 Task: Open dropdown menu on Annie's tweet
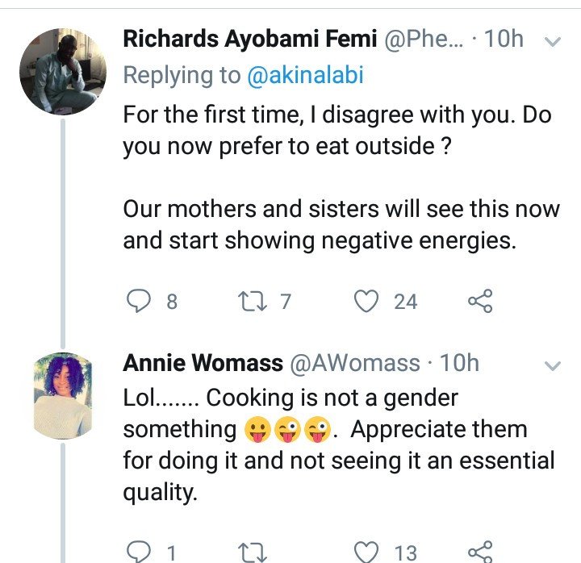553,366
